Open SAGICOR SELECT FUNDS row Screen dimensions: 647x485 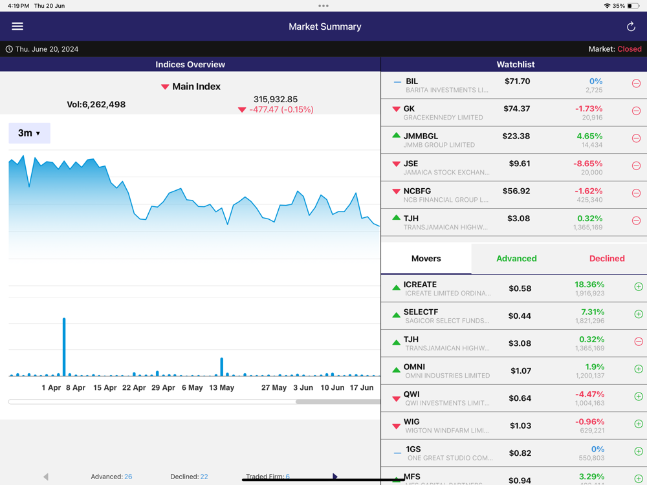pos(514,316)
